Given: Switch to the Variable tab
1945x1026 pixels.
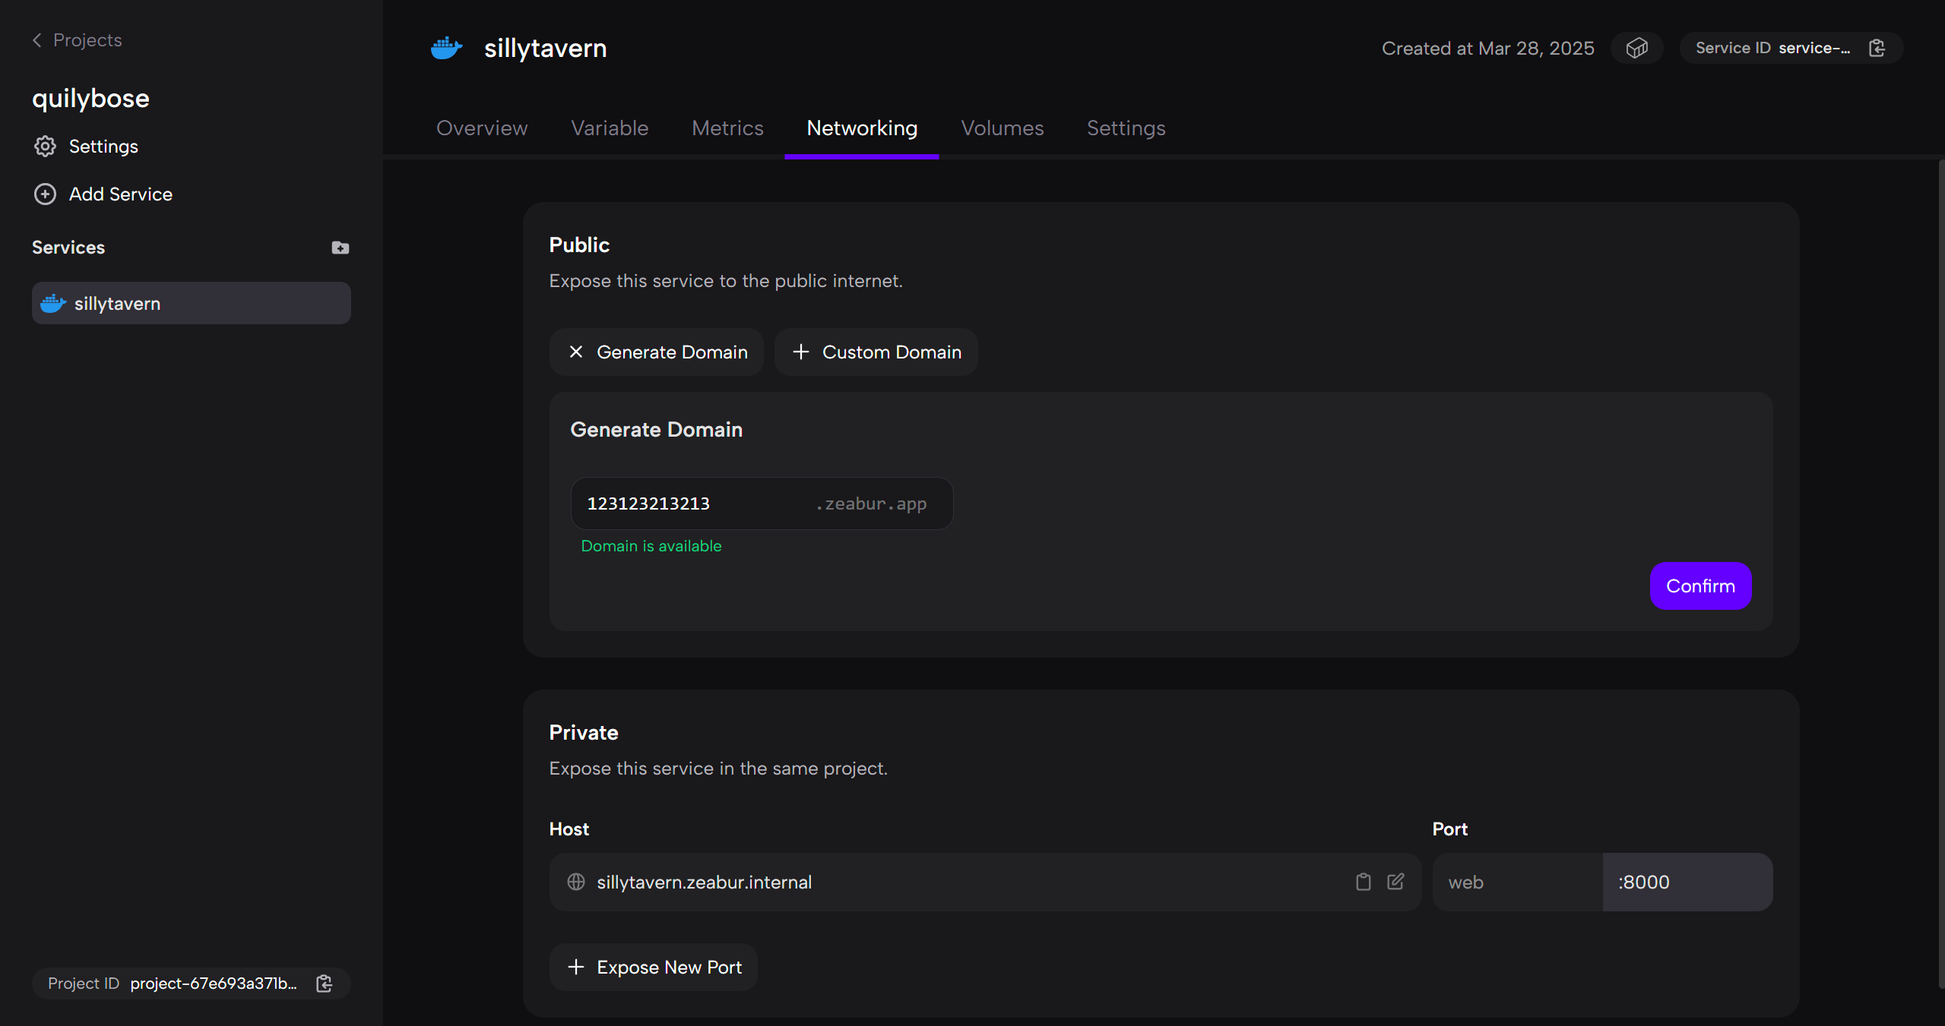Looking at the screenshot, I should point(610,128).
